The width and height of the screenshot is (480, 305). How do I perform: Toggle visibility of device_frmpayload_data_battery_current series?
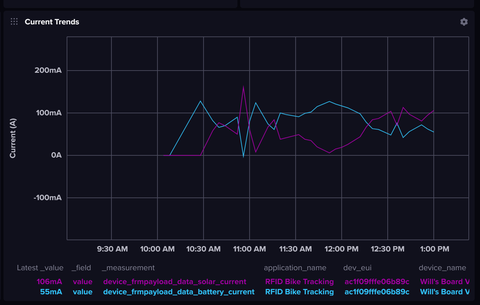178,292
